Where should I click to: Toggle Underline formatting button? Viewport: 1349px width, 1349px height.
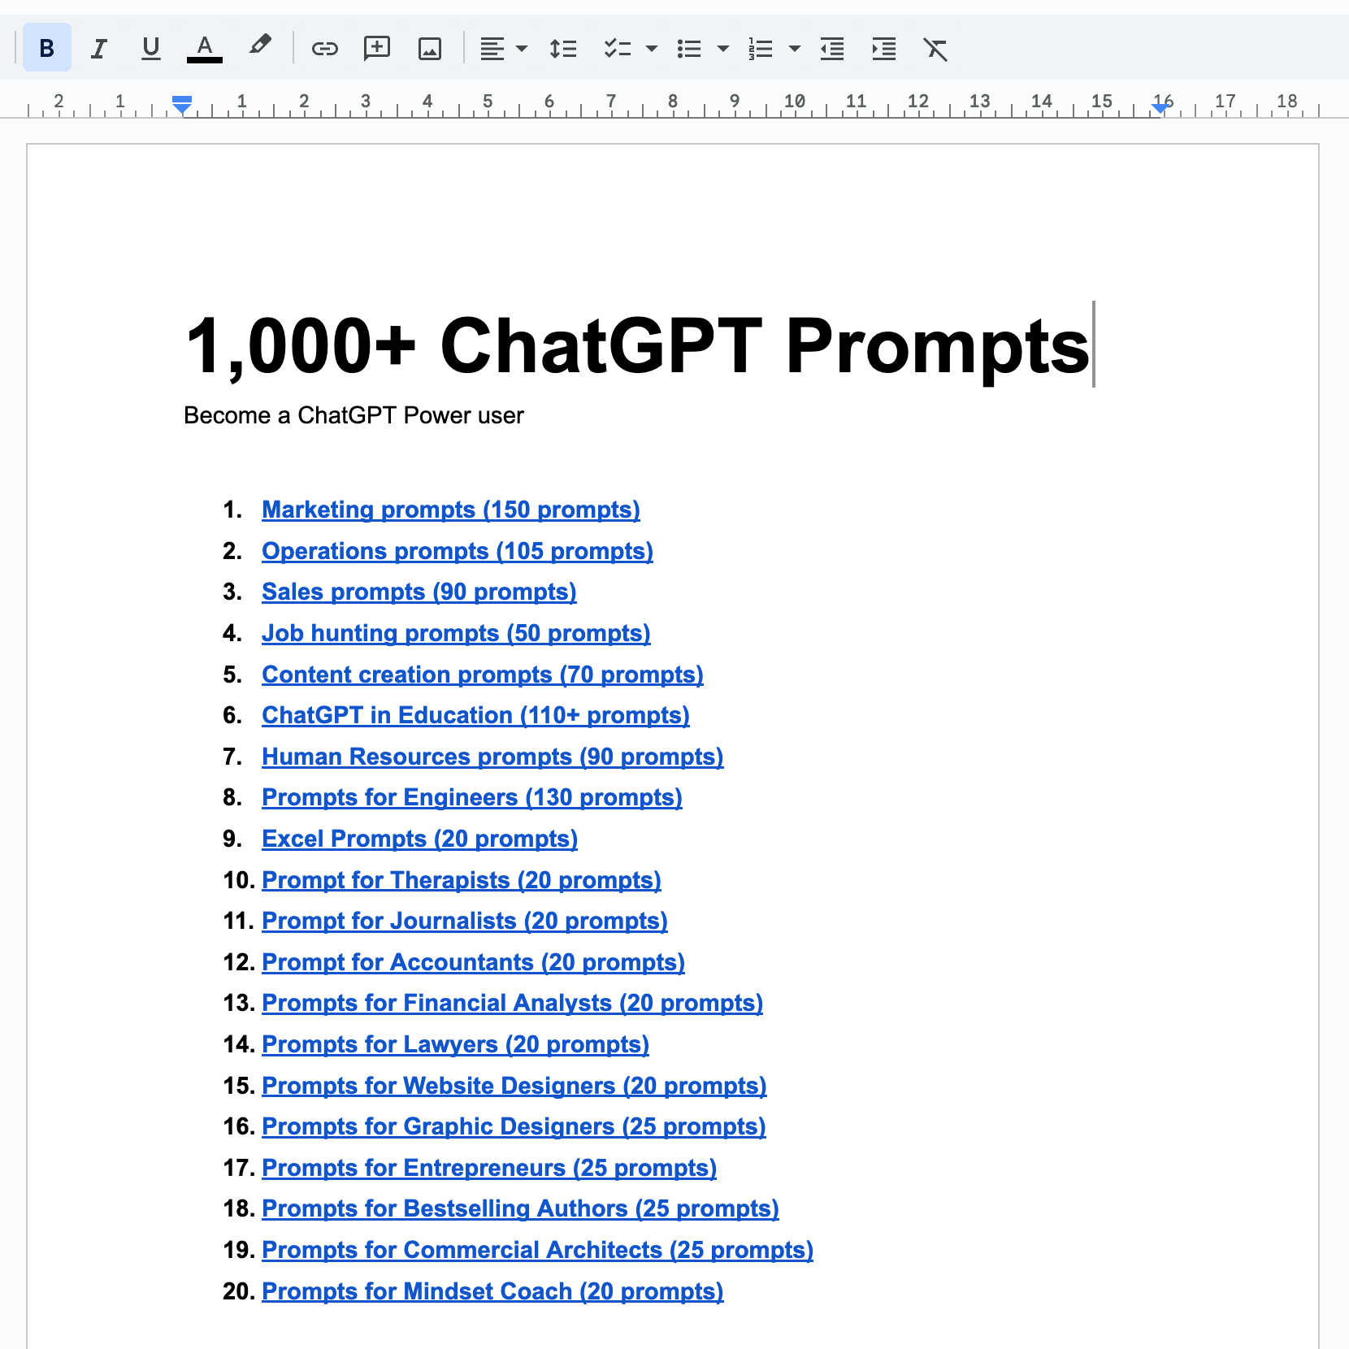(150, 48)
